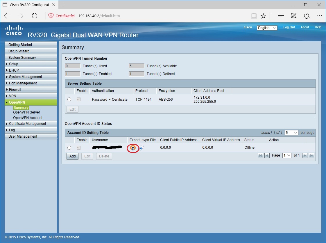Go to previous page of account table
Viewport: 326px width, 243px height.
[x=267, y=155]
